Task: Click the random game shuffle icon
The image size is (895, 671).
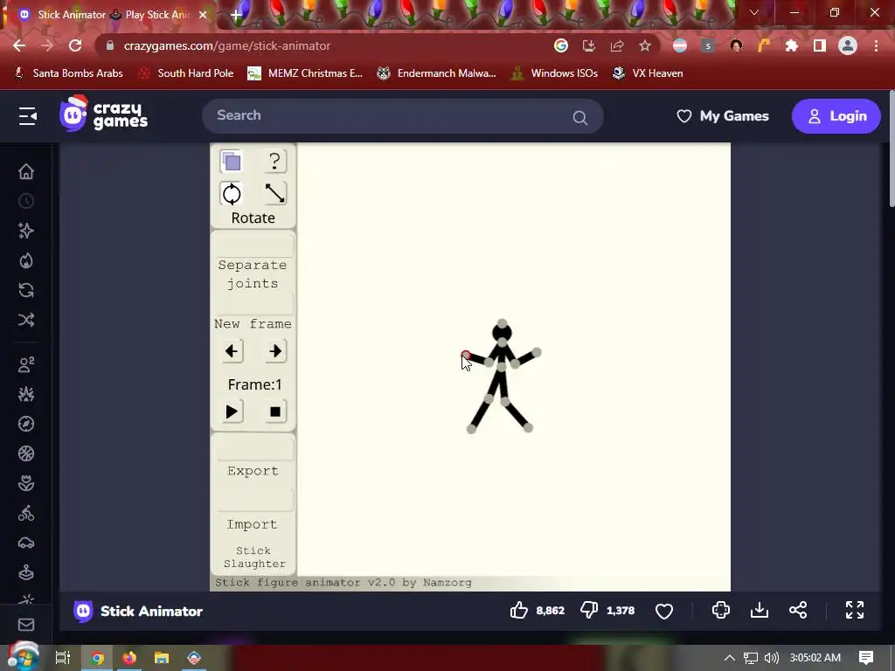Action: click(x=26, y=320)
